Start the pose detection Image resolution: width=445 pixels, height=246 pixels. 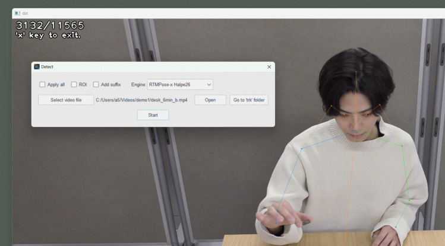pyautogui.click(x=153, y=115)
